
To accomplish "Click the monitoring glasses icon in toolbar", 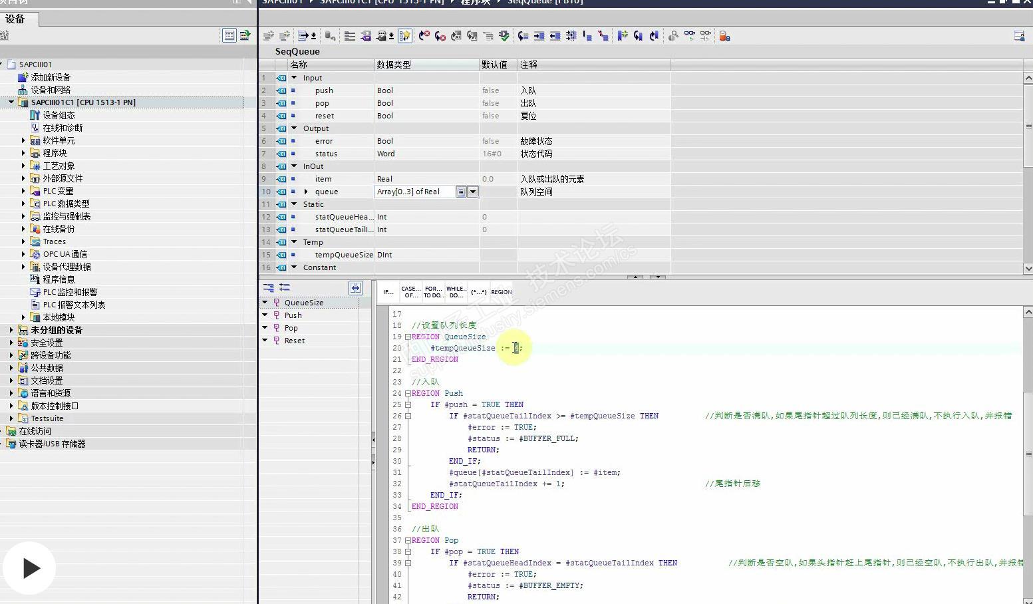I will (x=690, y=36).
